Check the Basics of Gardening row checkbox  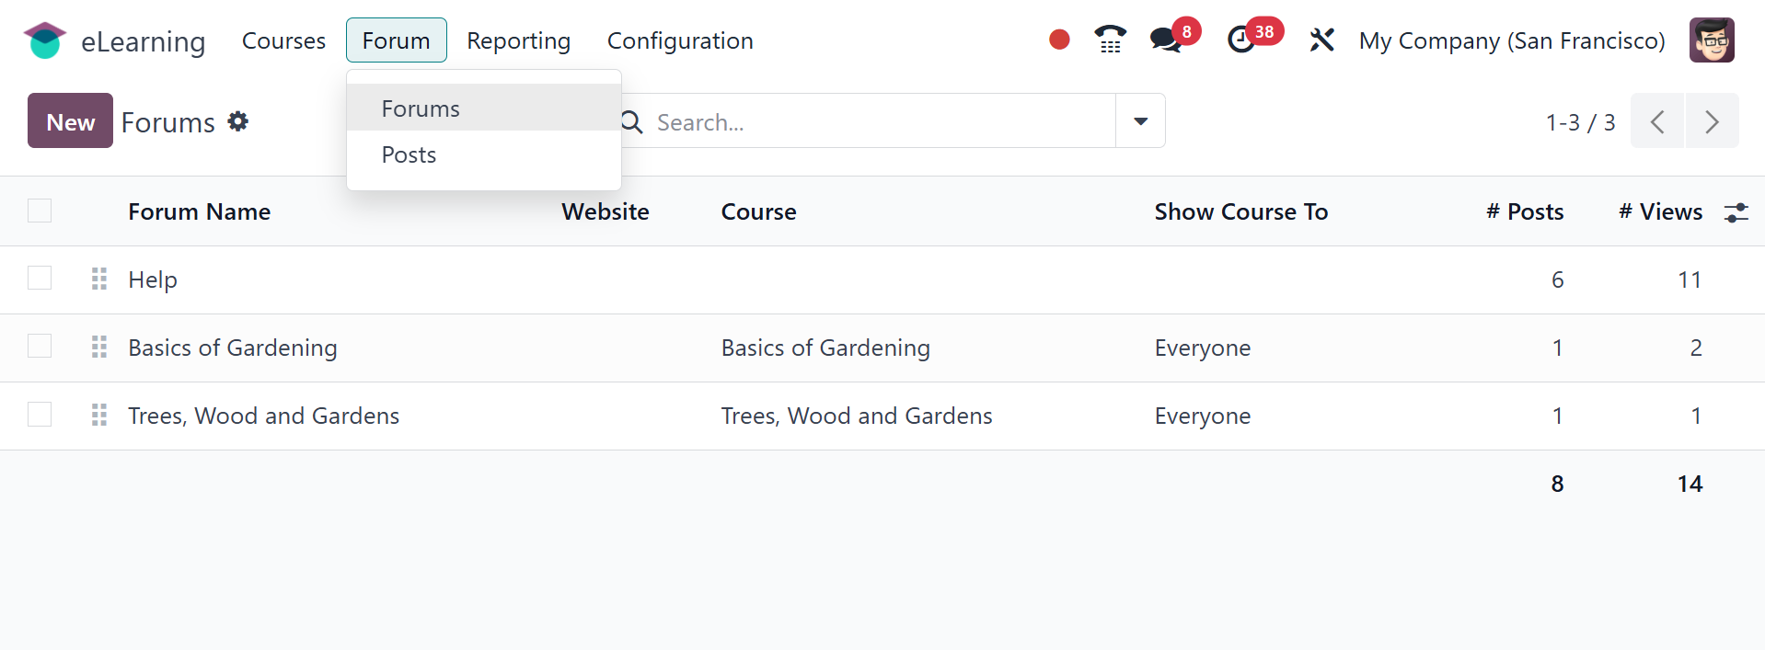[x=40, y=347]
